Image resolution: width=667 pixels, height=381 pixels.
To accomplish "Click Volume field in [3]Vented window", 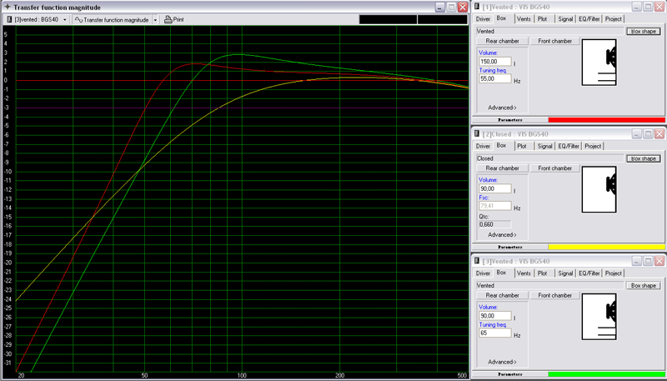I will [494, 316].
